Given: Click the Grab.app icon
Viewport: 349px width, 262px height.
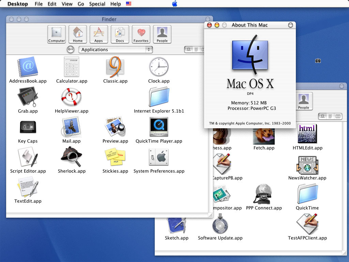Looking at the screenshot, I should pos(28,97).
